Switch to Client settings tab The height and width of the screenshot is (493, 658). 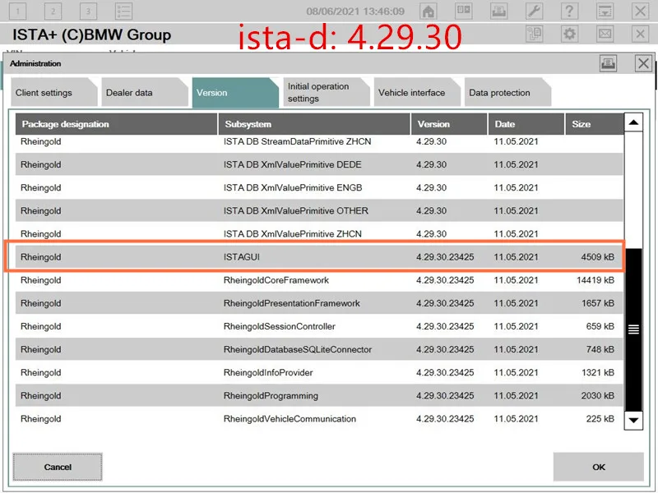(x=53, y=92)
